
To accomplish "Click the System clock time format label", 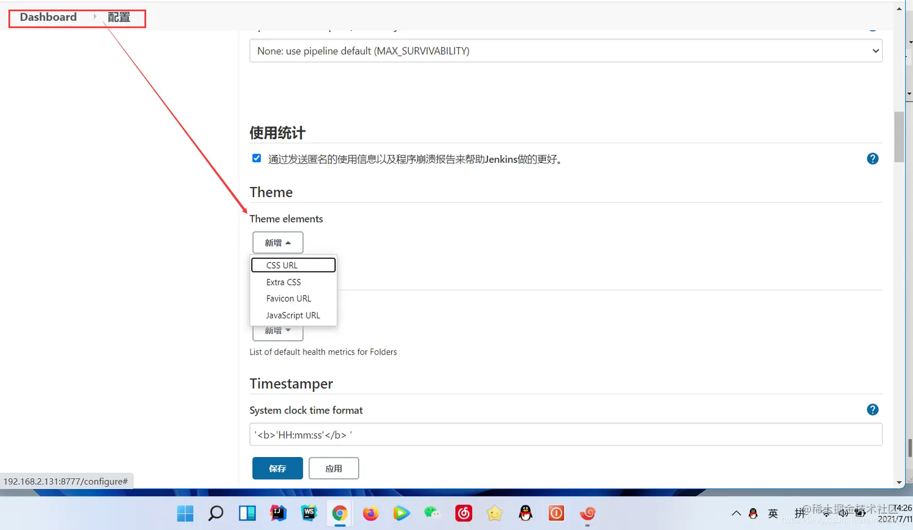I will [306, 410].
